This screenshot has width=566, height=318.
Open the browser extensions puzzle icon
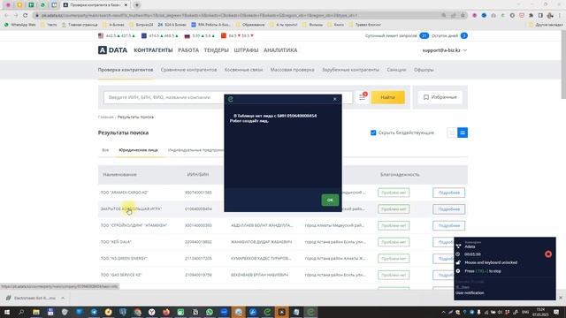pyautogui.click(x=531, y=15)
